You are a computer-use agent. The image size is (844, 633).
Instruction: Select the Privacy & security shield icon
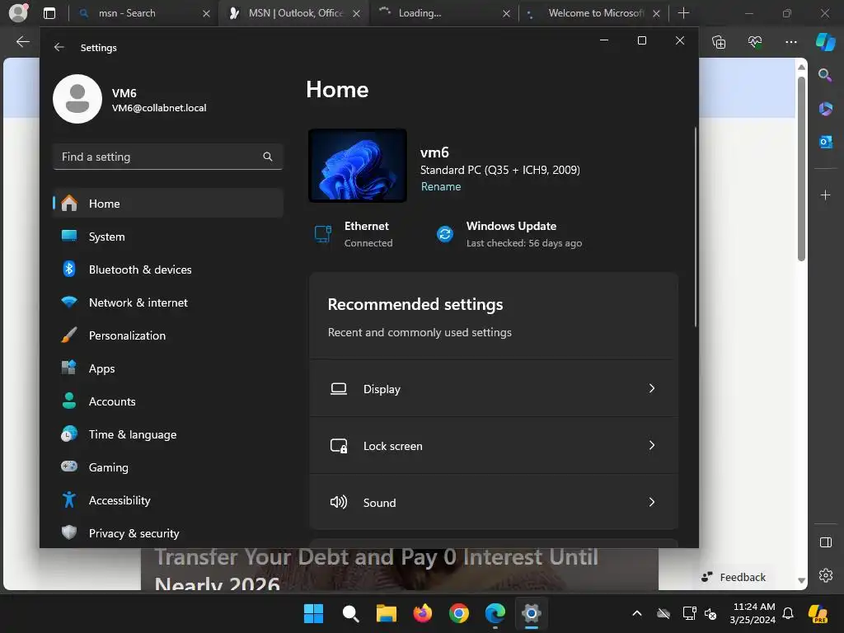[x=69, y=533]
